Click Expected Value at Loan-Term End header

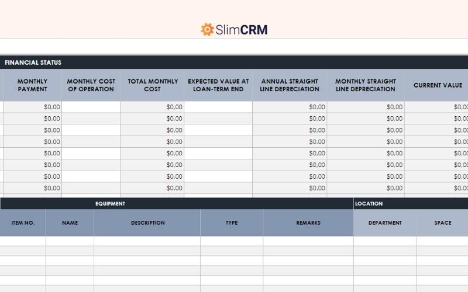tap(218, 85)
